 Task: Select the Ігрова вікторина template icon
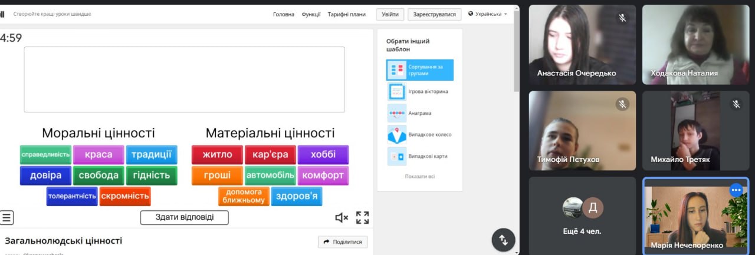(x=397, y=91)
